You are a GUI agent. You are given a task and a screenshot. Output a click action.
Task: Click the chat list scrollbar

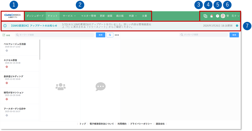click(x=40, y=50)
